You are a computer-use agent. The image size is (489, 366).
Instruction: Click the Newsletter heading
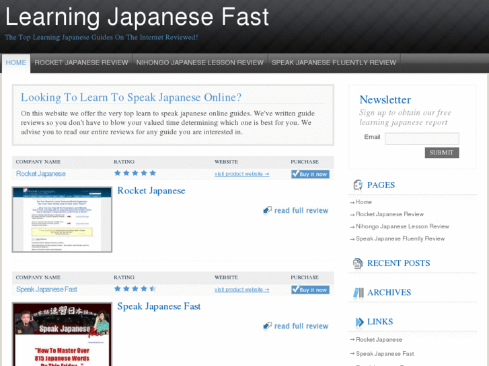pos(385,99)
